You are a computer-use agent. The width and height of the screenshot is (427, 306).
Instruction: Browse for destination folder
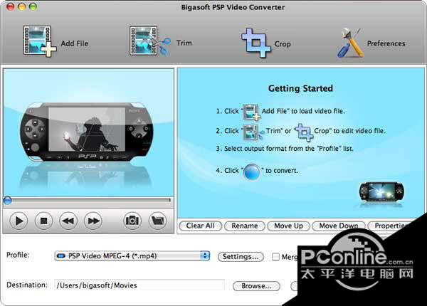click(256, 286)
